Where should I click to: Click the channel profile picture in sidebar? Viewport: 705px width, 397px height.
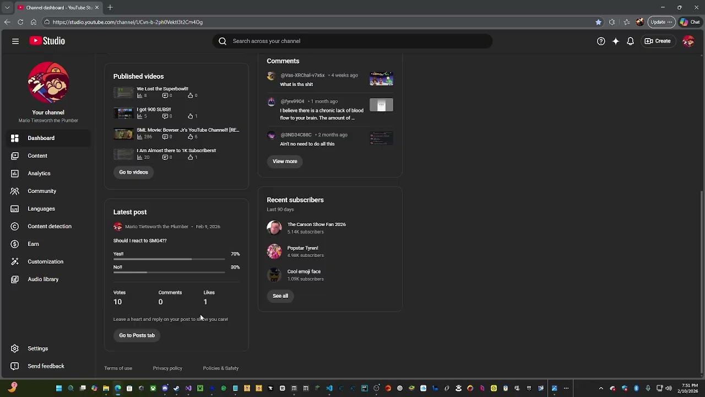(x=48, y=82)
